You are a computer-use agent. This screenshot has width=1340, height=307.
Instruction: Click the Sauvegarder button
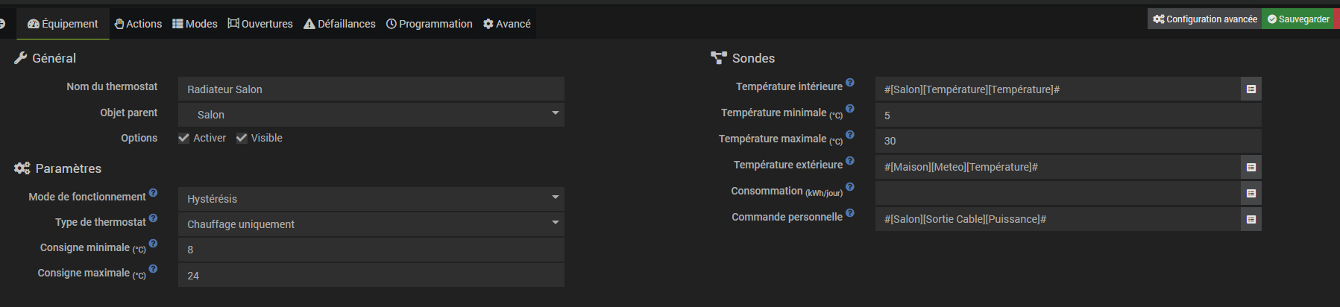(x=1297, y=19)
